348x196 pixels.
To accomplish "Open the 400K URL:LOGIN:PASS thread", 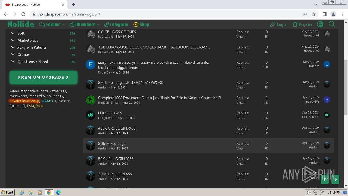I will [x=117, y=128].
